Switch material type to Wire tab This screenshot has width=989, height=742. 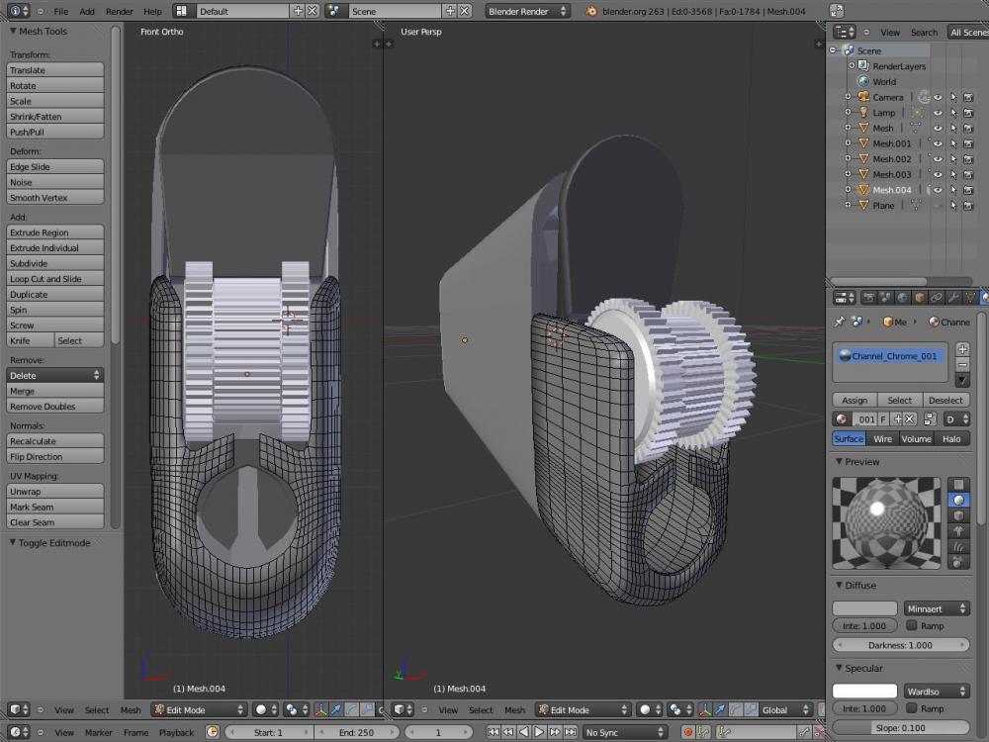click(x=882, y=438)
